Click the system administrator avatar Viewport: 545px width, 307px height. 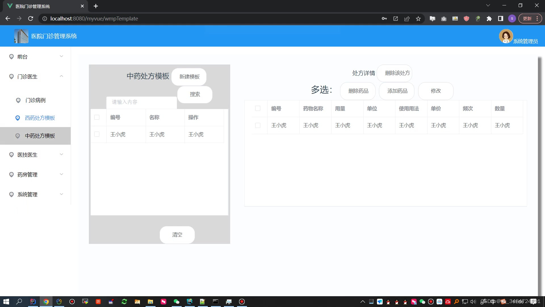tap(506, 36)
